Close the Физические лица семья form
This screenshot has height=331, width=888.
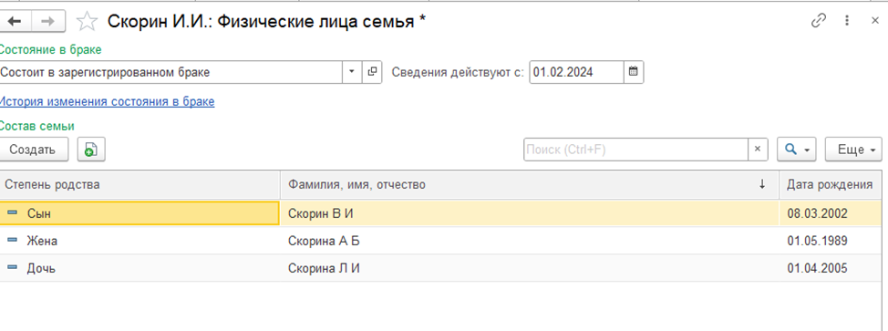click(x=874, y=21)
